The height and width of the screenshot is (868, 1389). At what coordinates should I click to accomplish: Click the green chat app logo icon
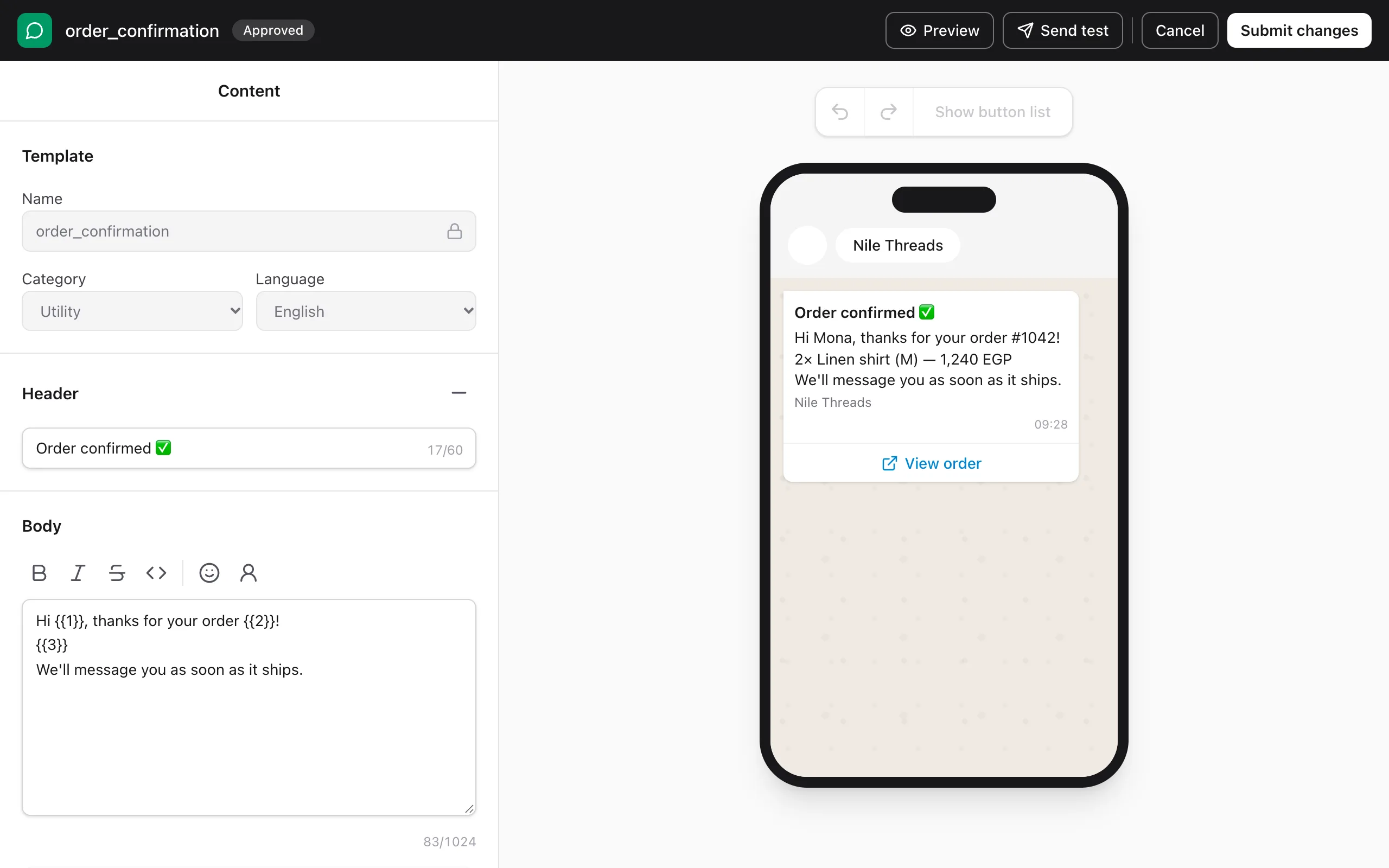(34, 30)
